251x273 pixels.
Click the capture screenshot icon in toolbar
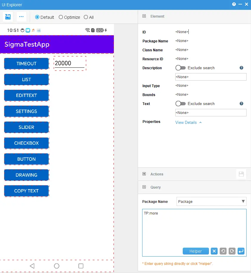point(8,17)
